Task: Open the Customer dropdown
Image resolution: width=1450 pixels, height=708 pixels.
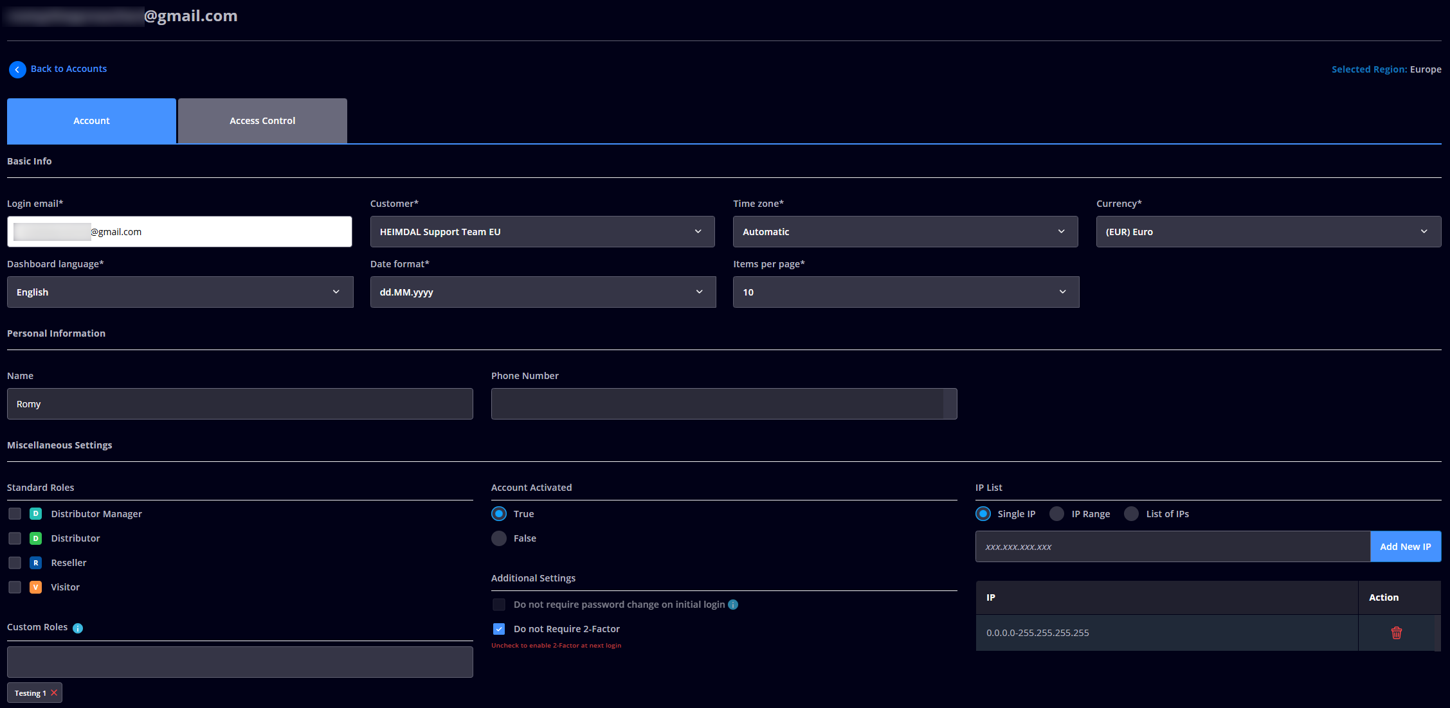Action: point(543,232)
